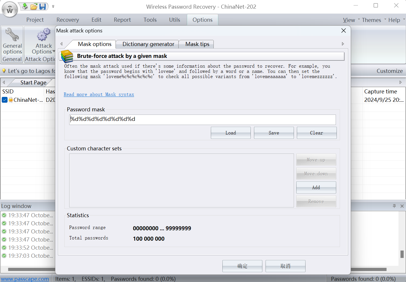
Task: Select the Options ribbon tab
Action: 202,20
